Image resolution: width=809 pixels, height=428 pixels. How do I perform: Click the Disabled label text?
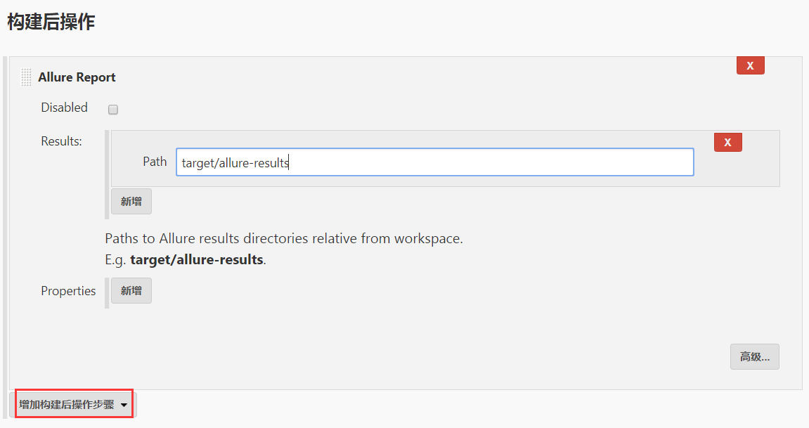pos(64,108)
